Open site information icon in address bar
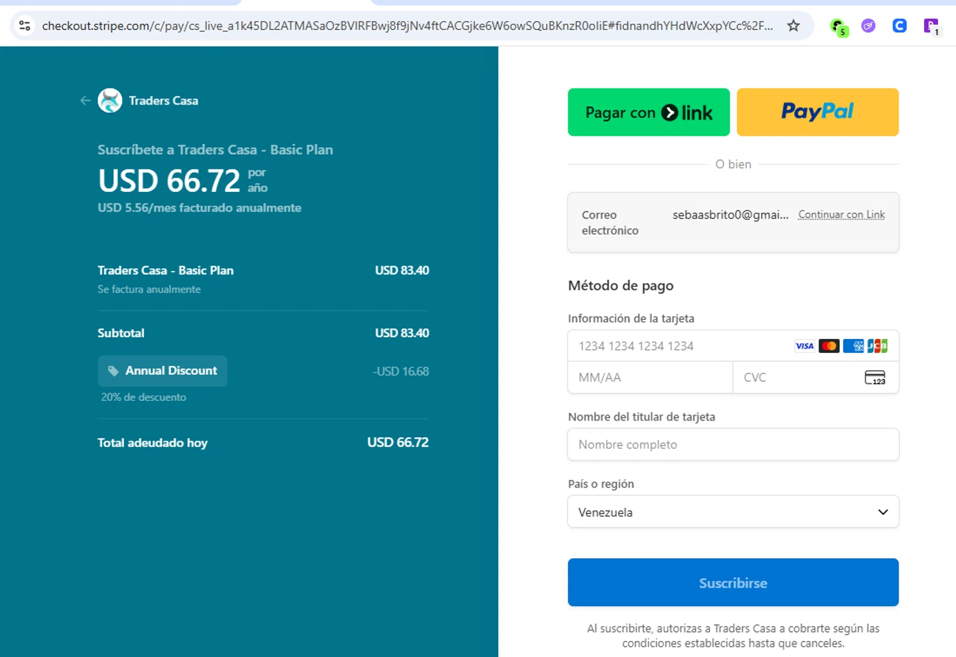Viewport: 956px width, 657px height. pyautogui.click(x=25, y=25)
